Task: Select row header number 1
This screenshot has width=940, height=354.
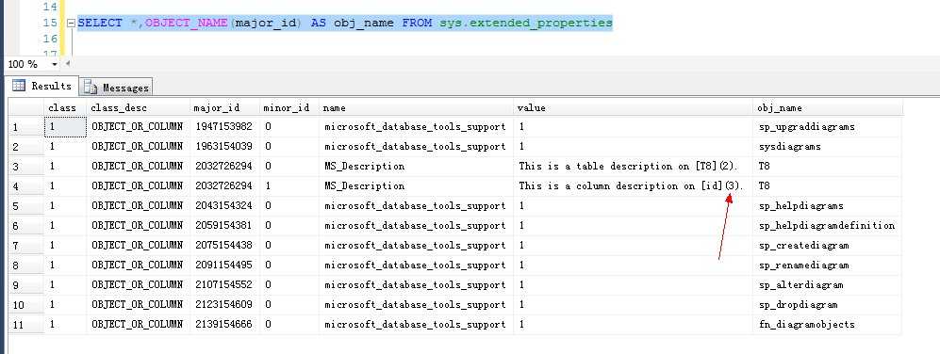Action: (x=25, y=127)
